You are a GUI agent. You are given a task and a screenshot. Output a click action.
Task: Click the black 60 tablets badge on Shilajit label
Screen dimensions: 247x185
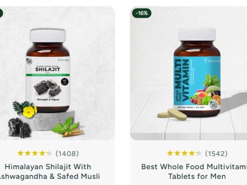tap(65, 82)
